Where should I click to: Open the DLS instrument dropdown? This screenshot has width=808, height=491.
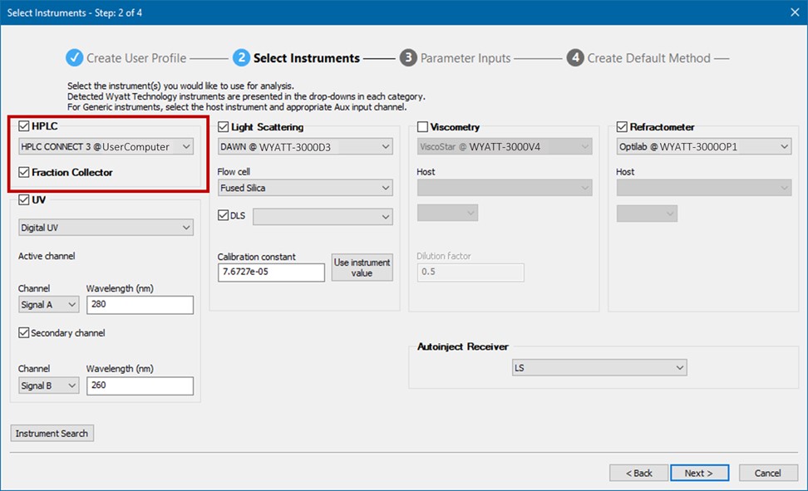pyautogui.click(x=323, y=216)
